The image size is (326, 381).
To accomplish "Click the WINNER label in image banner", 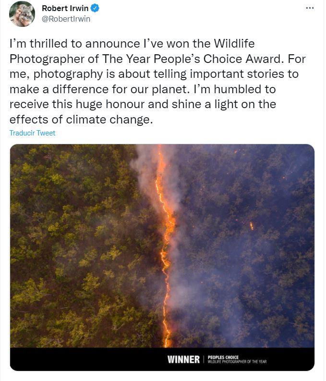I will (x=183, y=359).
